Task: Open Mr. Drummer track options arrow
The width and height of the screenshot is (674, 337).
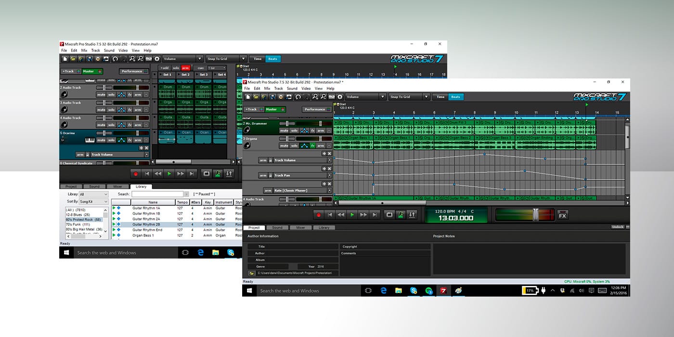Action: click(329, 130)
